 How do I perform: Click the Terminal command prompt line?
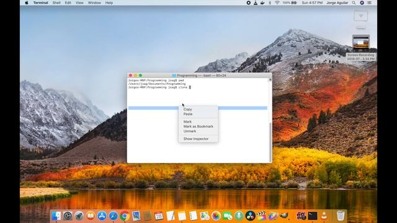159,87
